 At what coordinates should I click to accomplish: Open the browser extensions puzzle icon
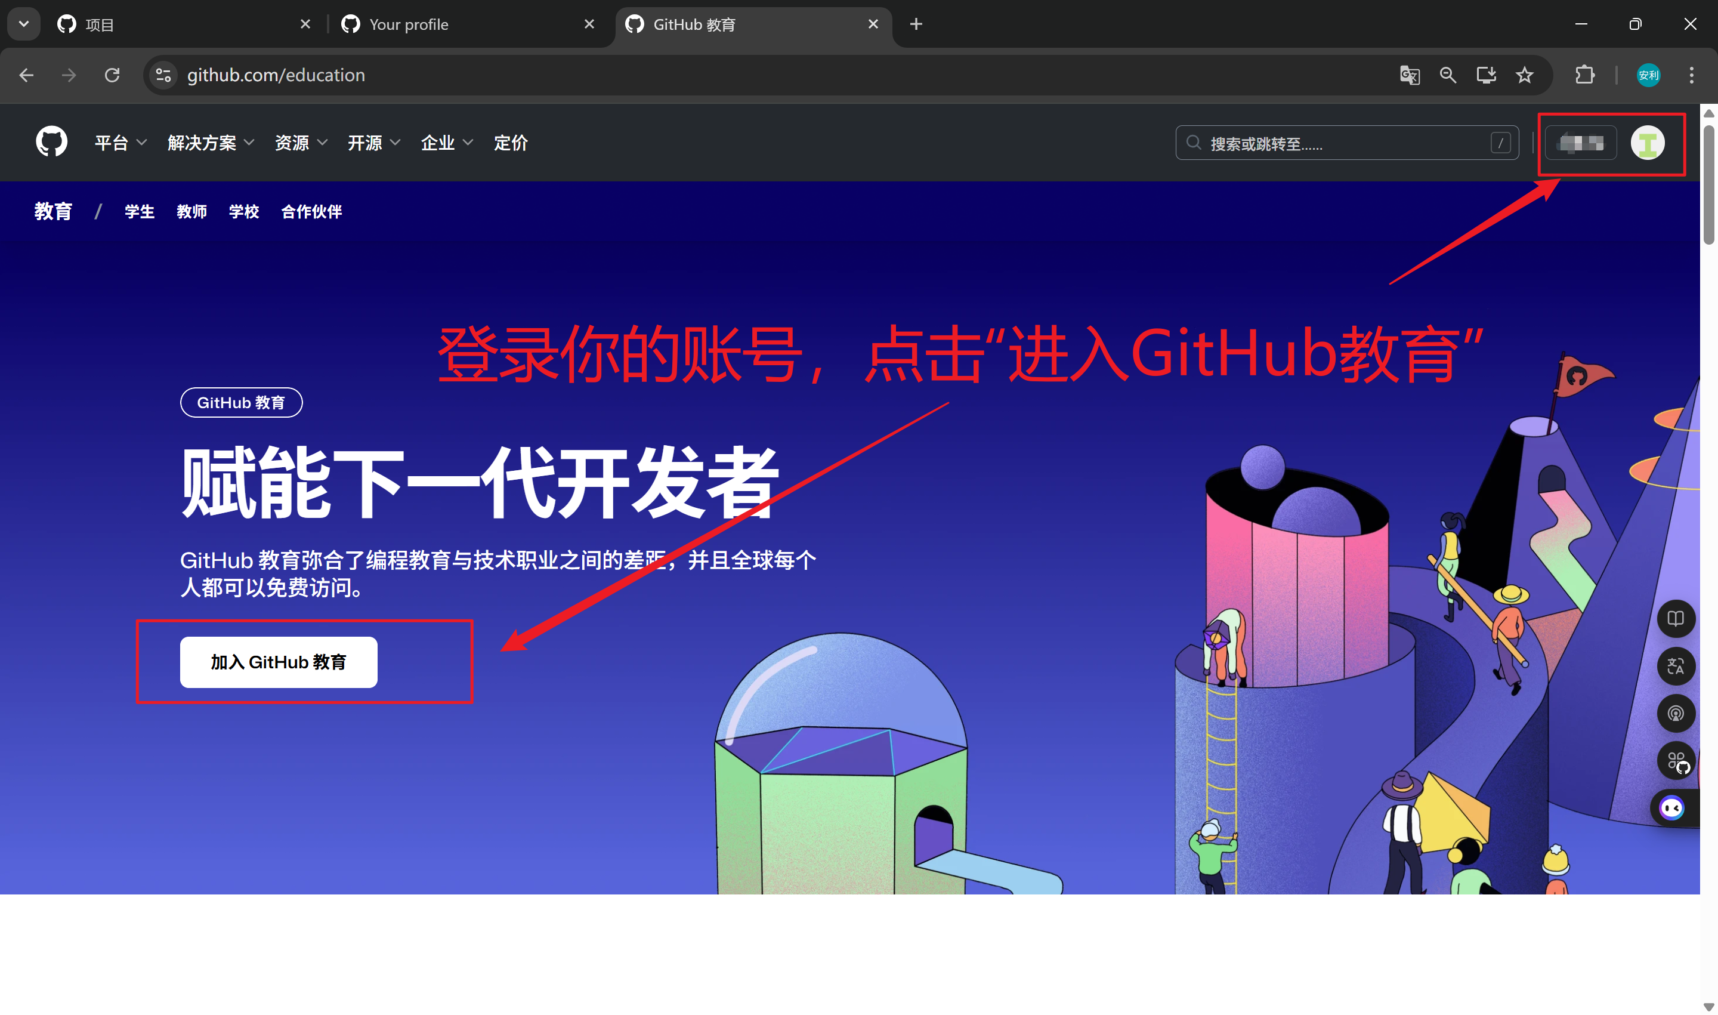(1584, 75)
